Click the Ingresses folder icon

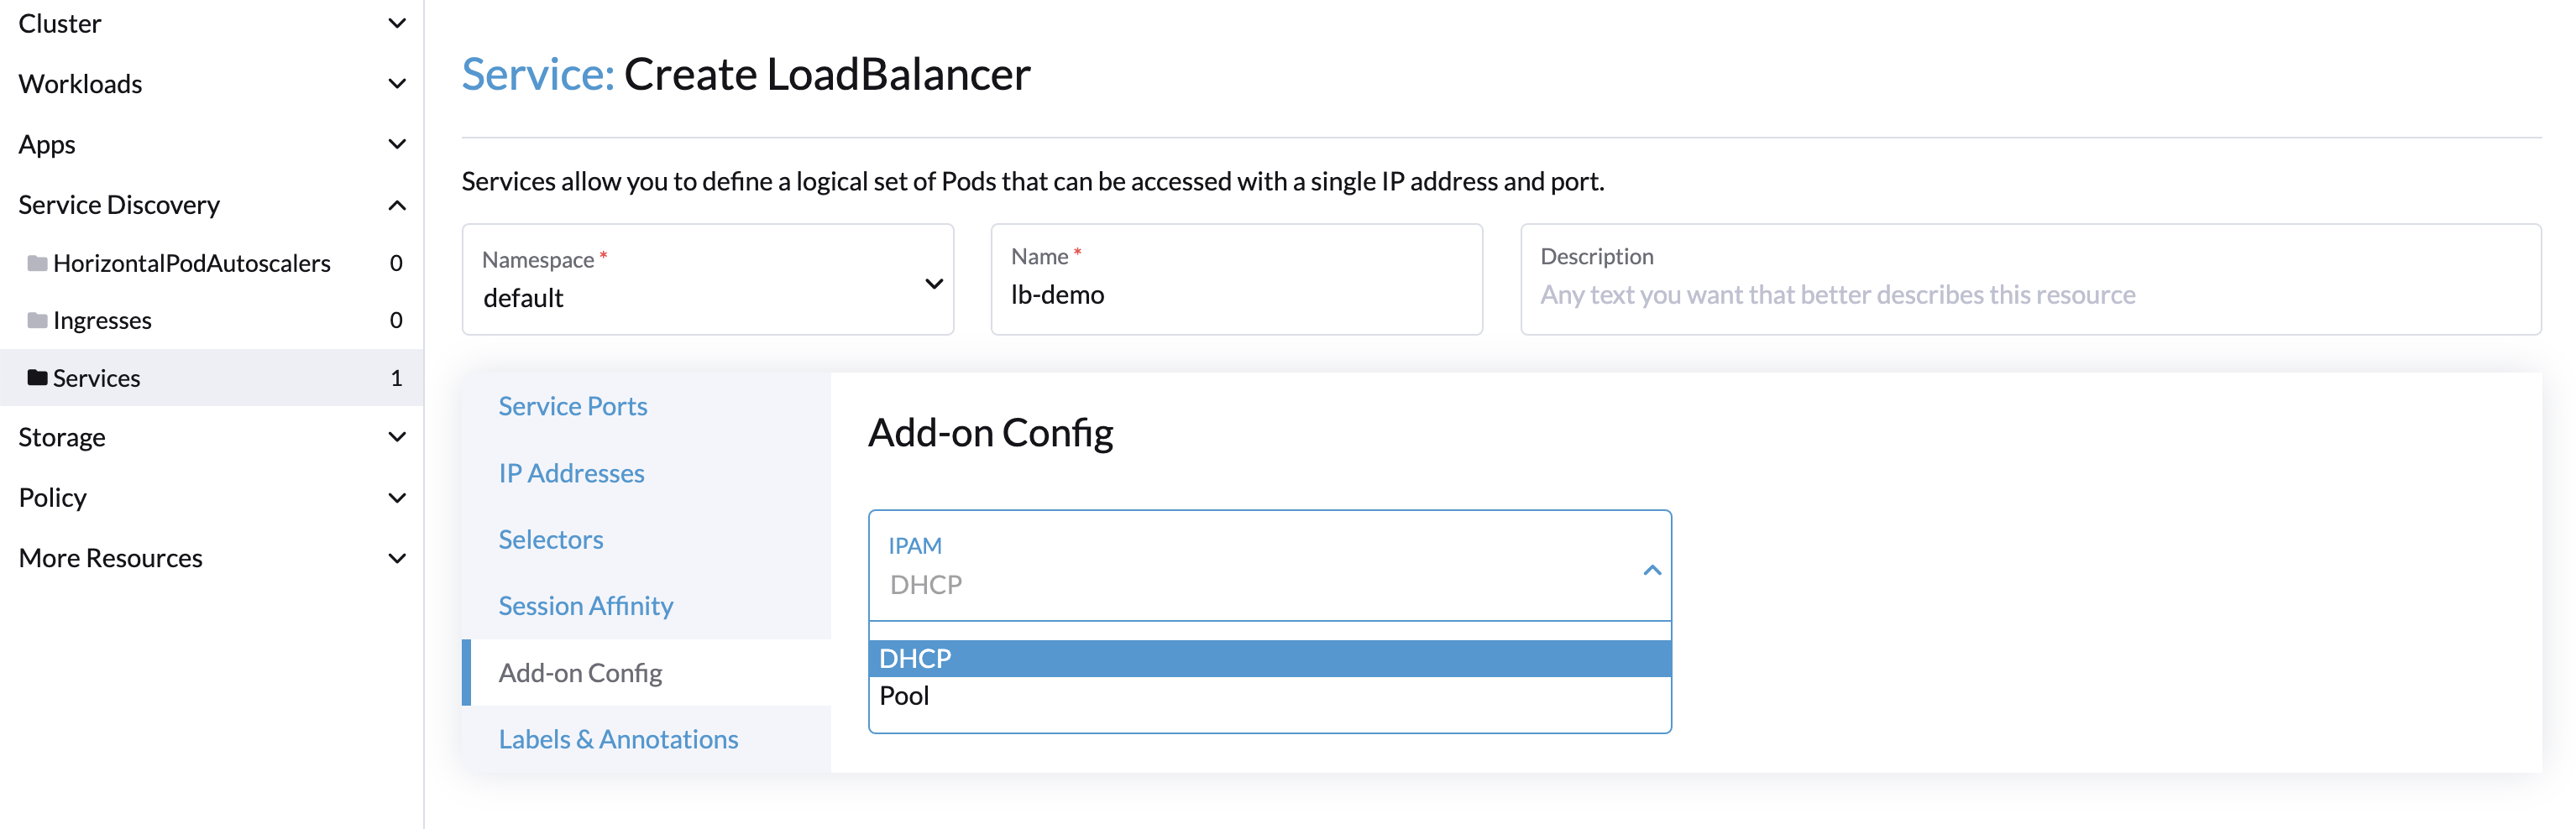coord(37,321)
